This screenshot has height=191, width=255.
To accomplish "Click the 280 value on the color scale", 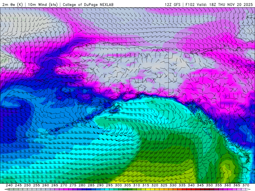I will [x=82, y=185].
